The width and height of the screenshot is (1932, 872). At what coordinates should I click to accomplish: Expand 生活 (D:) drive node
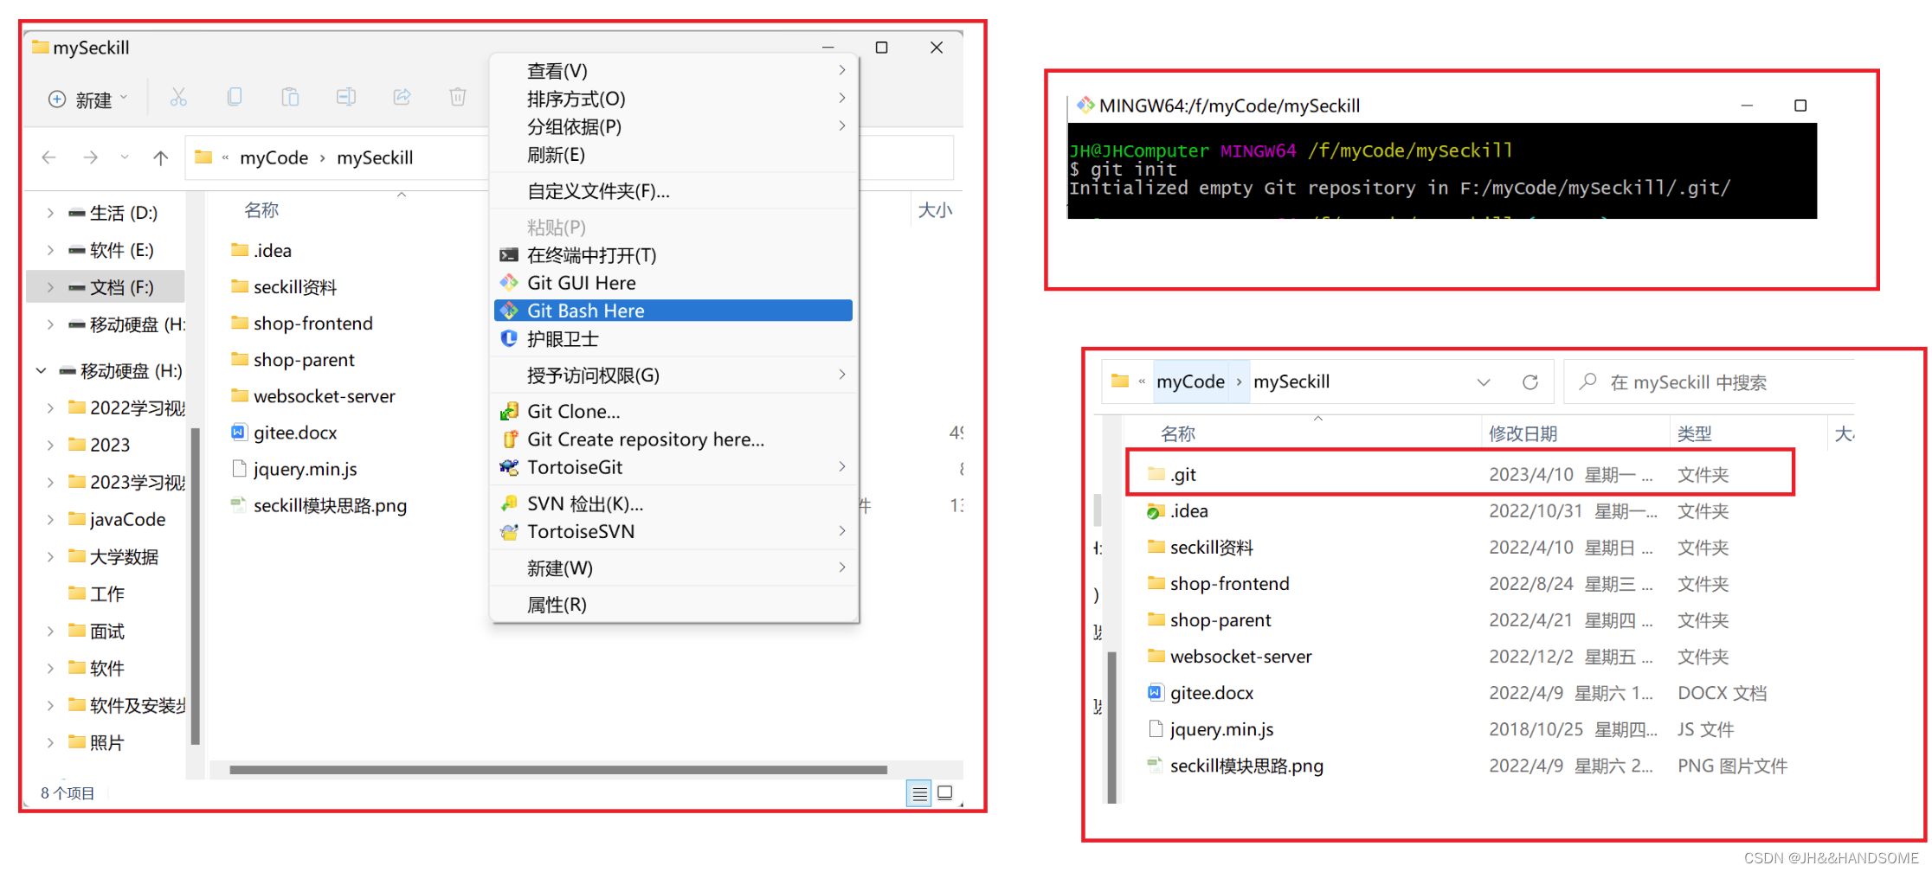tap(50, 213)
